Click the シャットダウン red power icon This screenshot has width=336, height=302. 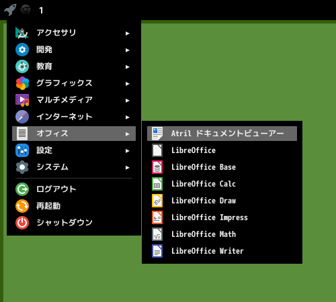22,223
